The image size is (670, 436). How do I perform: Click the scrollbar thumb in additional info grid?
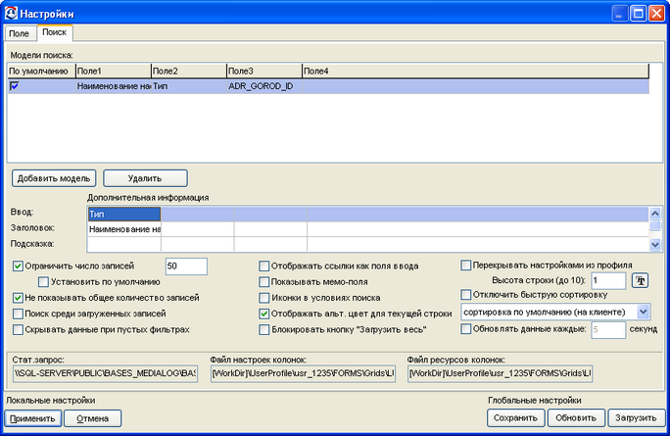(654, 224)
